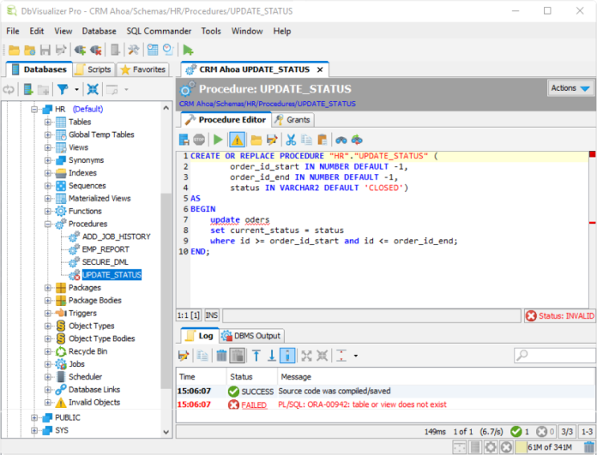Click the FAILED status link in log

click(x=254, y=404)
